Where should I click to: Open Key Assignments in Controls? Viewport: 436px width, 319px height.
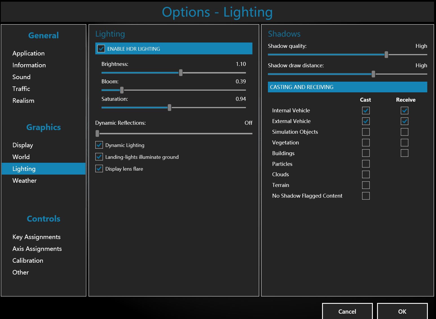tap(36, 237)
